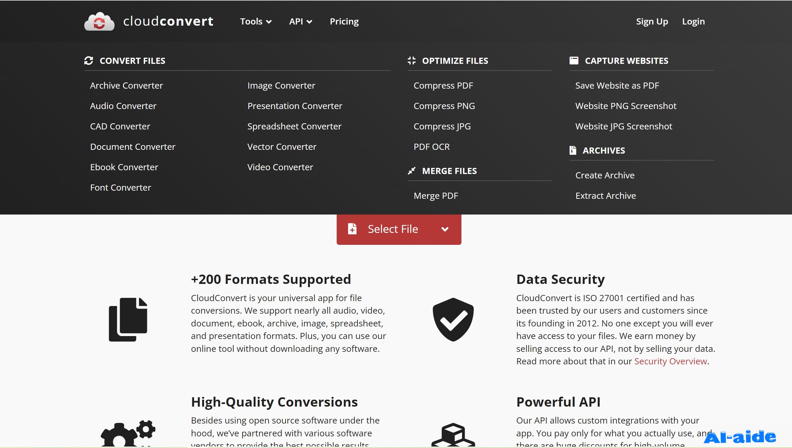The width and height of the screenshot is (792, 448).
Task: Click the Optimize Files compress icon
Action: coord(412,61)
